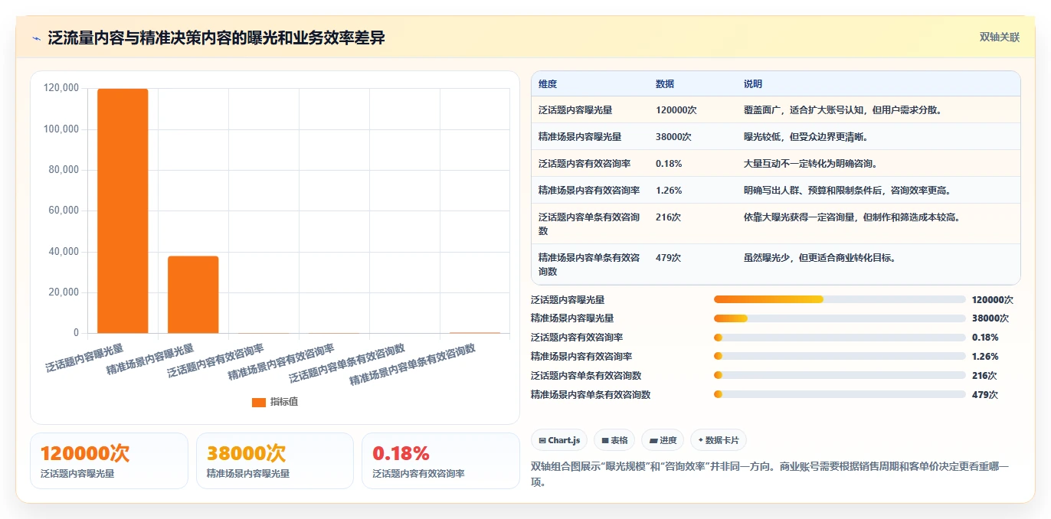Click the 216次 table data cell

(668, 217)
